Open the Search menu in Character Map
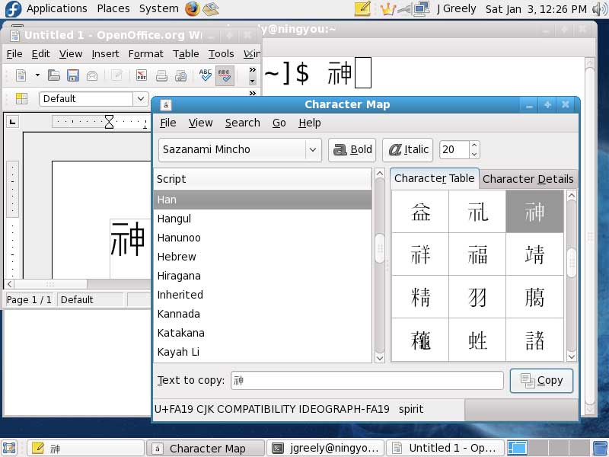This screenshot has width=609, height=457. pyautogui.click(x=243, y=123)
